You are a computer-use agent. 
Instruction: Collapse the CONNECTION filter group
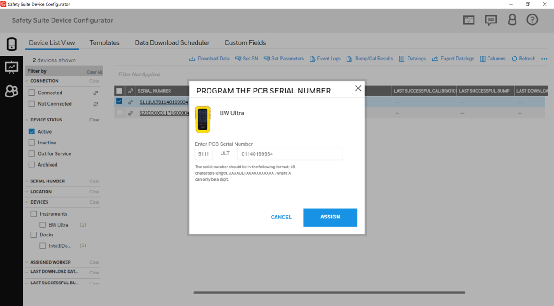point(26,81)
